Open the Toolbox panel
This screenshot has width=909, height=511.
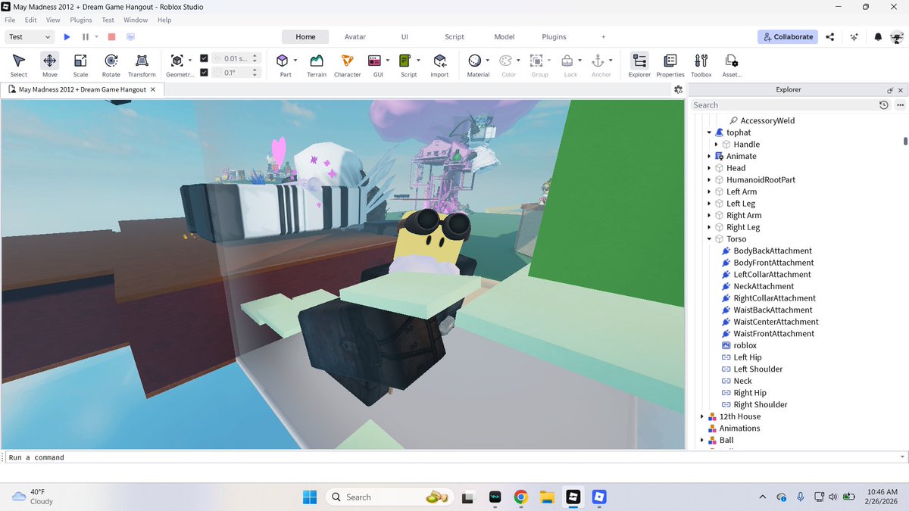tap(701, 65)
